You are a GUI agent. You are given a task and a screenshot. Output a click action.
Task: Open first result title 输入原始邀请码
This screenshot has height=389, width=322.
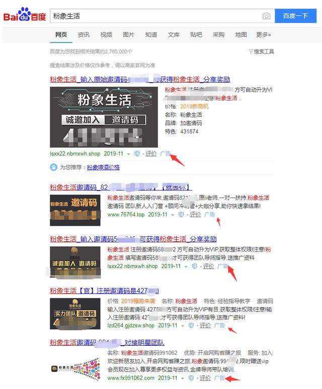click(140, 80)
